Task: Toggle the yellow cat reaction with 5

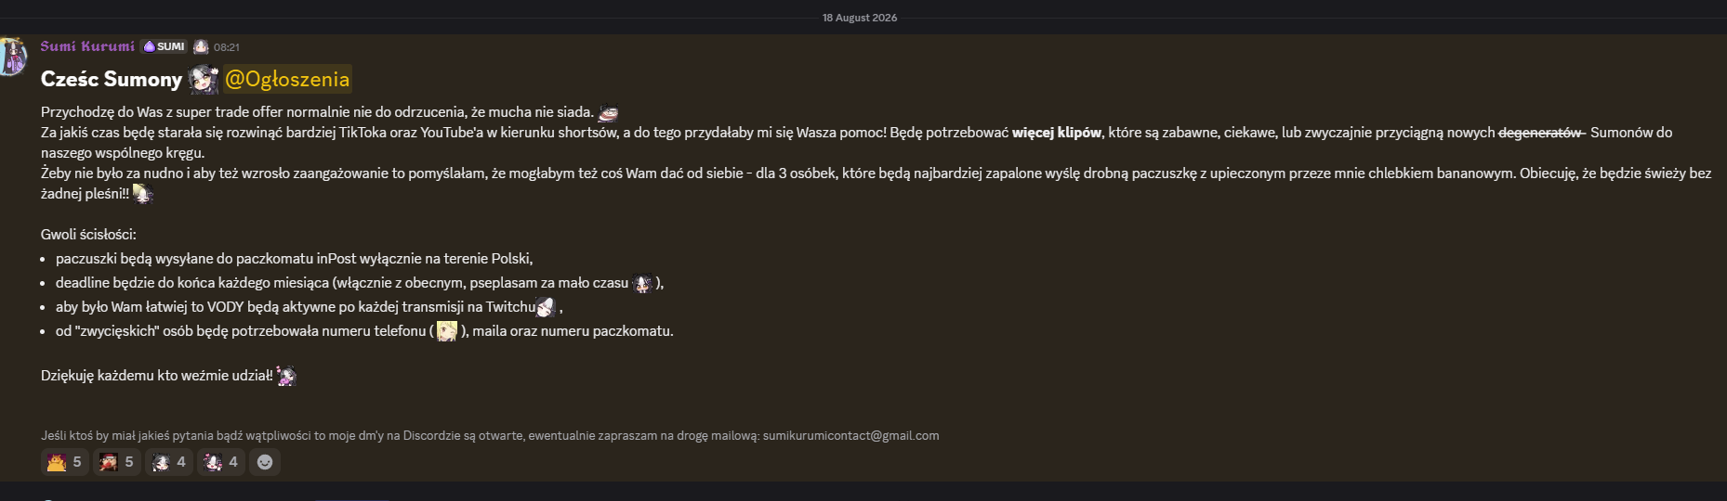Action: [65, 462]
